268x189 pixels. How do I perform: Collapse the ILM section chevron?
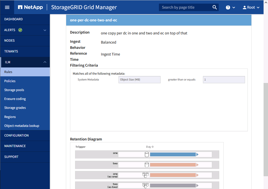[x=45, y=62]
